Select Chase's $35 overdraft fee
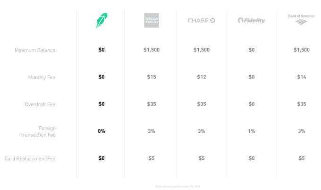 pos(202,104)
